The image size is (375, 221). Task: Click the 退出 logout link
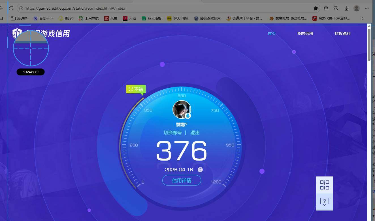(195, 133)
